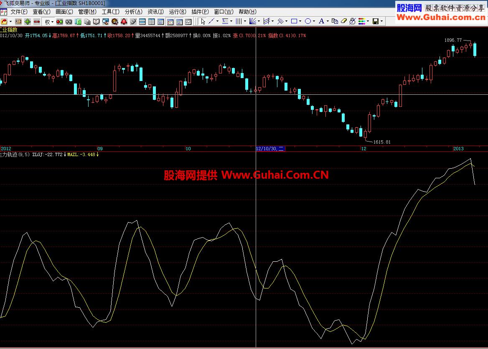The width and height of the screenshot is (488, 349).
Task: Click the open book icon
Action: pos(97,21)
